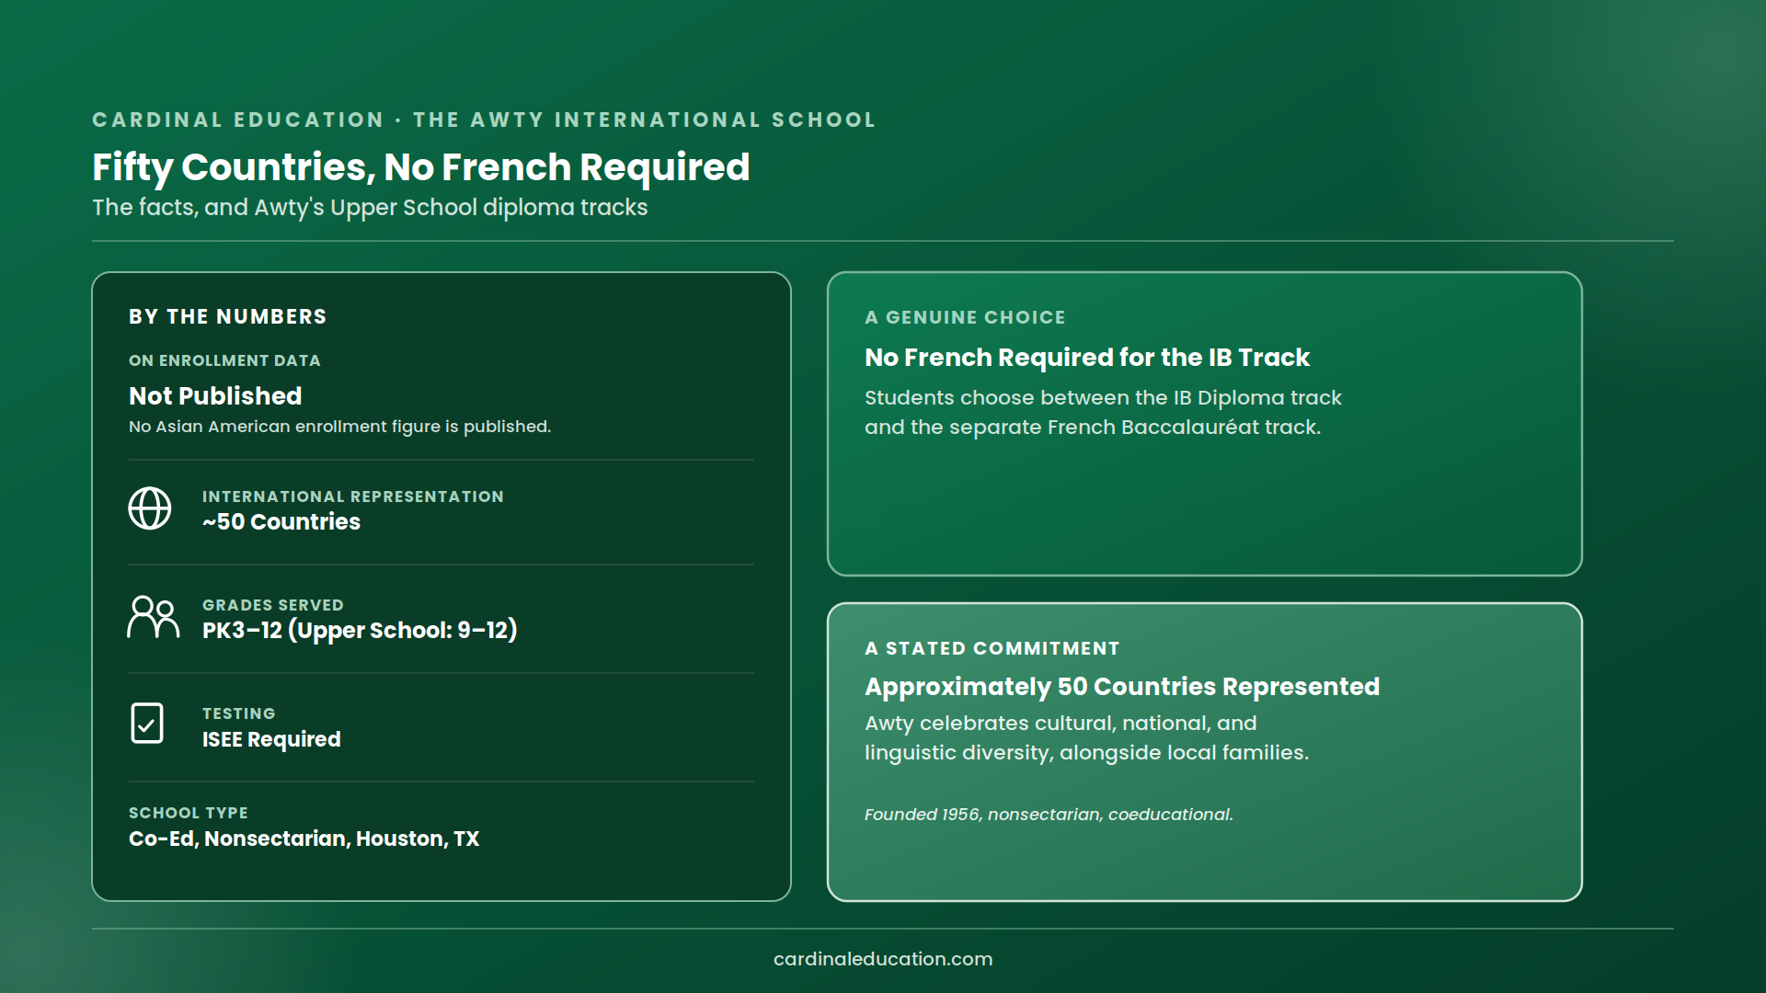Screen dimensions: 1766x993
Task: Select the 'Not Published' value
Action: (215, 396)
